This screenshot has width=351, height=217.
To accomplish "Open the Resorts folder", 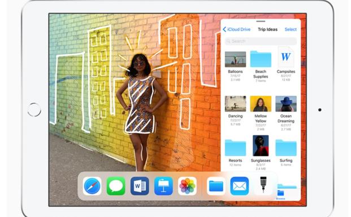I will [235, 148].
